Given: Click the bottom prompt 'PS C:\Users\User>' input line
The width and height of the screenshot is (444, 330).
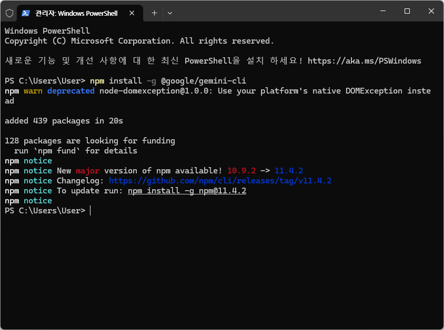Looking at the screenshot, I should 45,211.
